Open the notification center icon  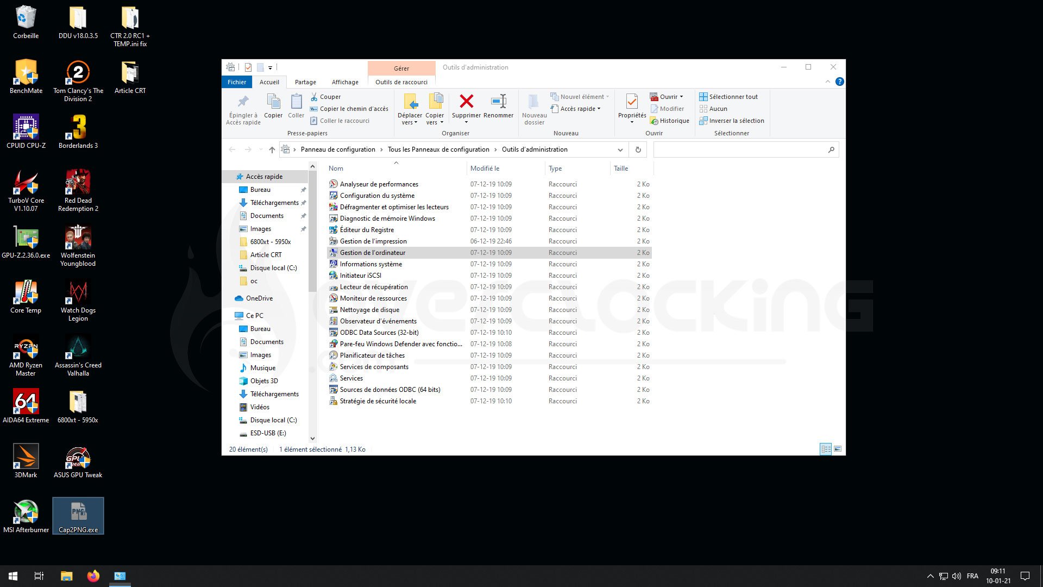coord(1025,576)
